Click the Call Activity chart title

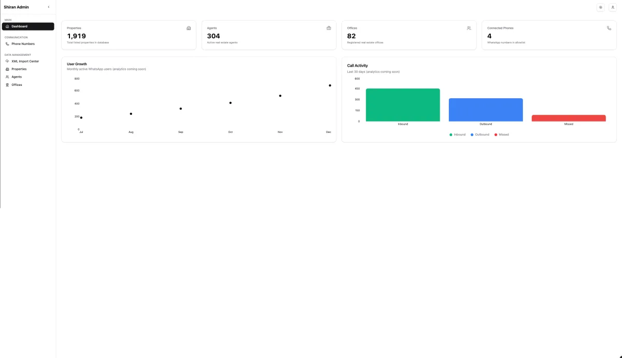pyautogui.click(x=358, y=66)
